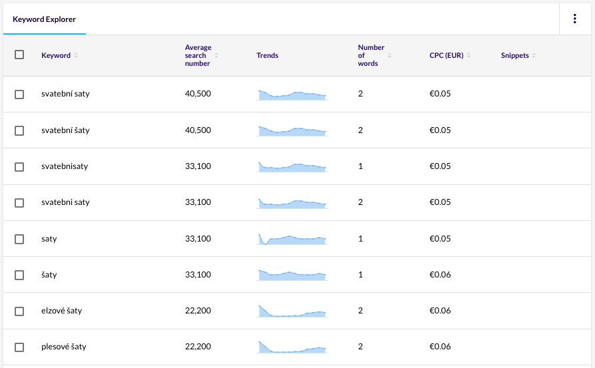This screenshot has height=368, width=595.
Task: Select checkbox for svatebni saty row
Action: (x=19, y=202)
